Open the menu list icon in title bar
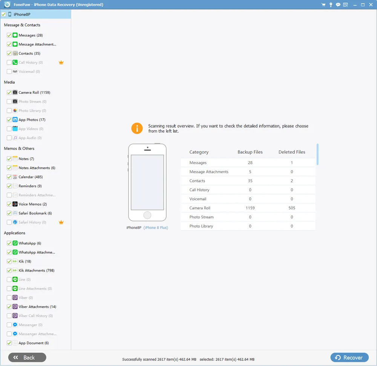The width and height of the screenshot is (377, 366). (345, 5)
